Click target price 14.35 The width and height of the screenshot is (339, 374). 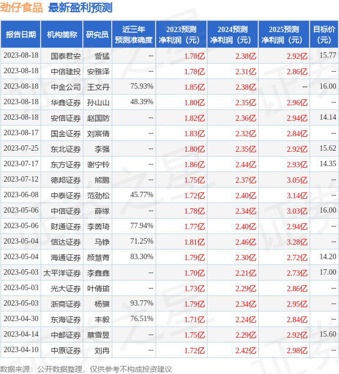point(328,163)
